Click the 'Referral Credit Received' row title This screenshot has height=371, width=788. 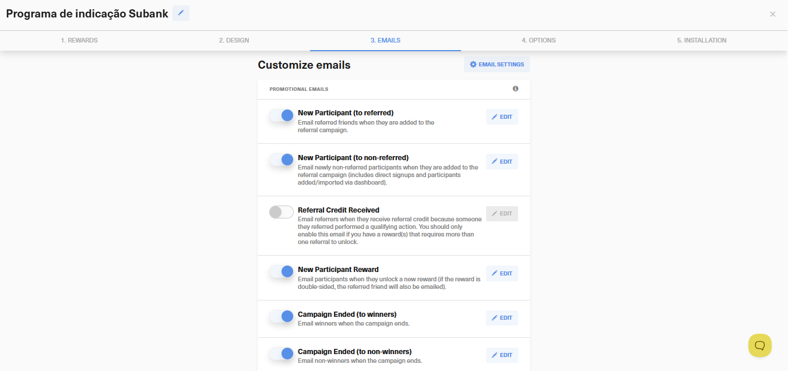pyautogui.click(x=339, y=210)
